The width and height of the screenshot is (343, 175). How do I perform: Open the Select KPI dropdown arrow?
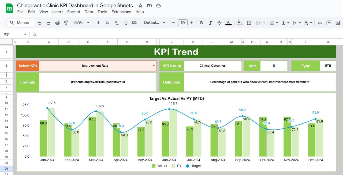tap(154, 66)
